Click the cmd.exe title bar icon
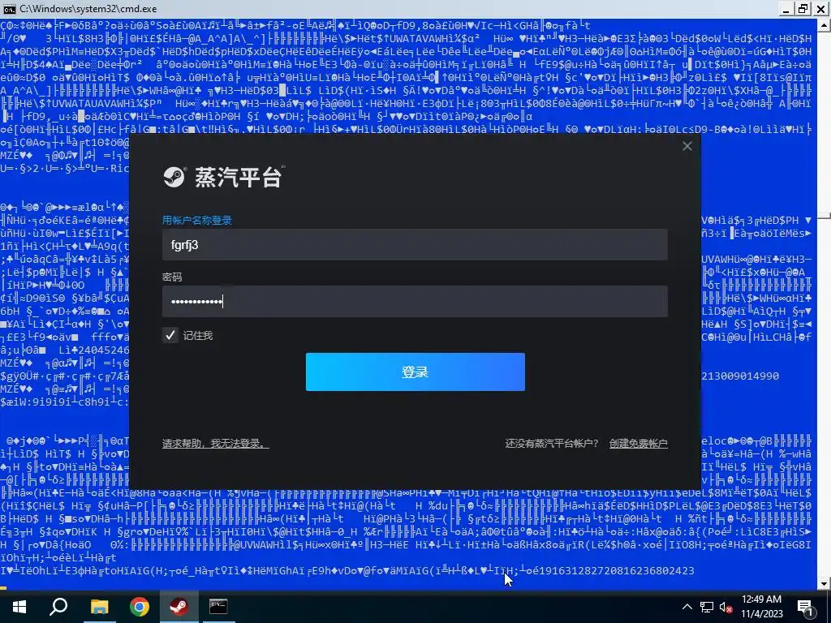The image size is (831, 623). point(9,9)
